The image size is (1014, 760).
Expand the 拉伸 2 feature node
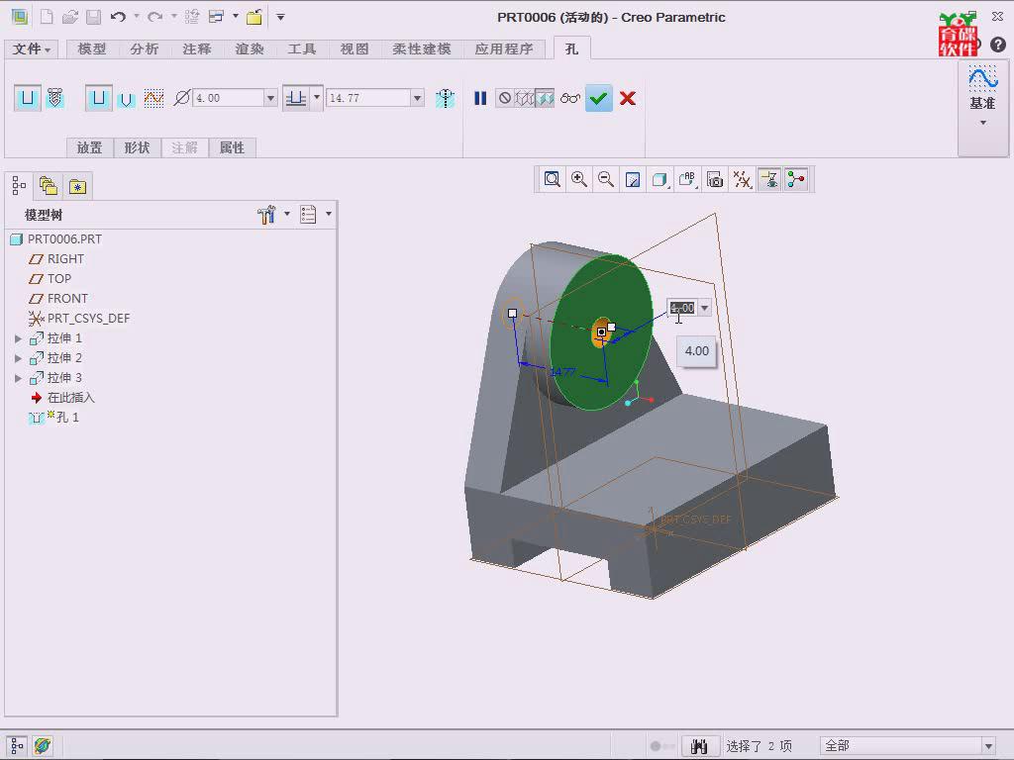[x=18, y=358]
